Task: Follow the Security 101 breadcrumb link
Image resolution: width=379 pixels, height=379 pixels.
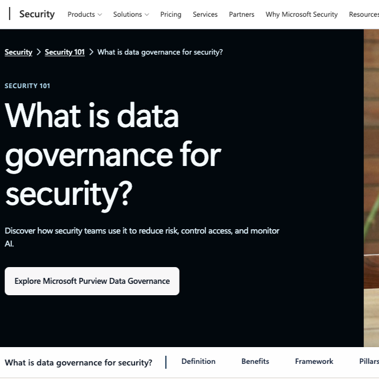Action: click(x=64, y=52)
